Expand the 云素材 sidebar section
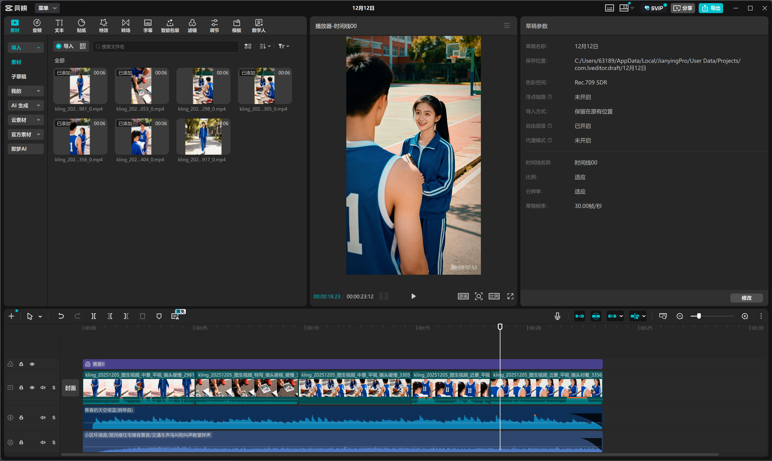772x461 pixels. point(25,120)
